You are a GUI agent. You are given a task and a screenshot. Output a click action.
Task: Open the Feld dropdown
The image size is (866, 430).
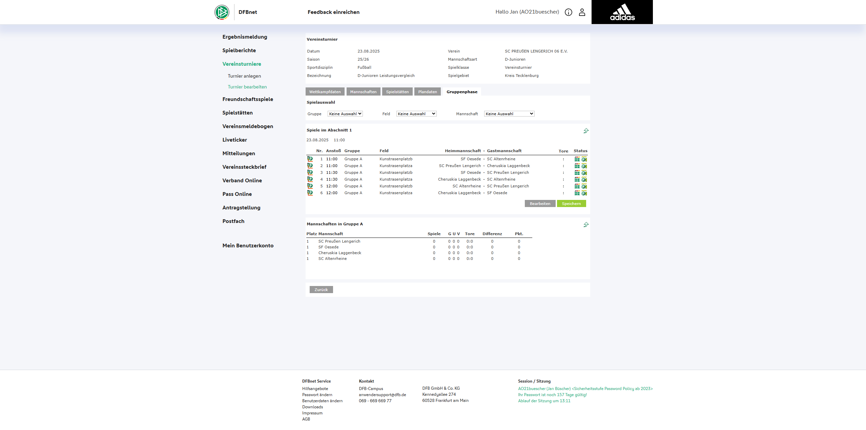click(416, 114)
